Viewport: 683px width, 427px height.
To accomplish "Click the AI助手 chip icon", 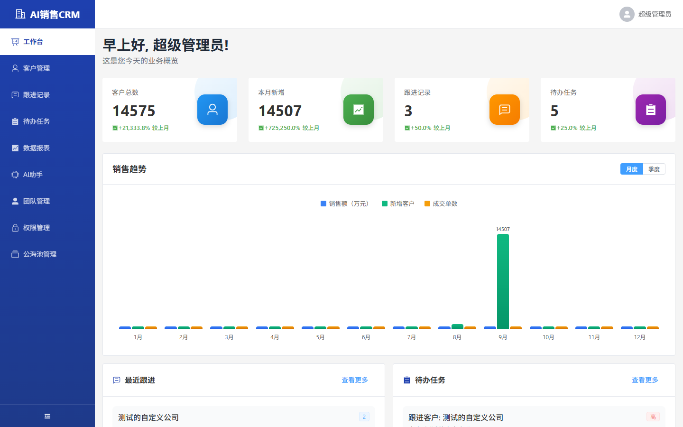I will pos(15,175).
